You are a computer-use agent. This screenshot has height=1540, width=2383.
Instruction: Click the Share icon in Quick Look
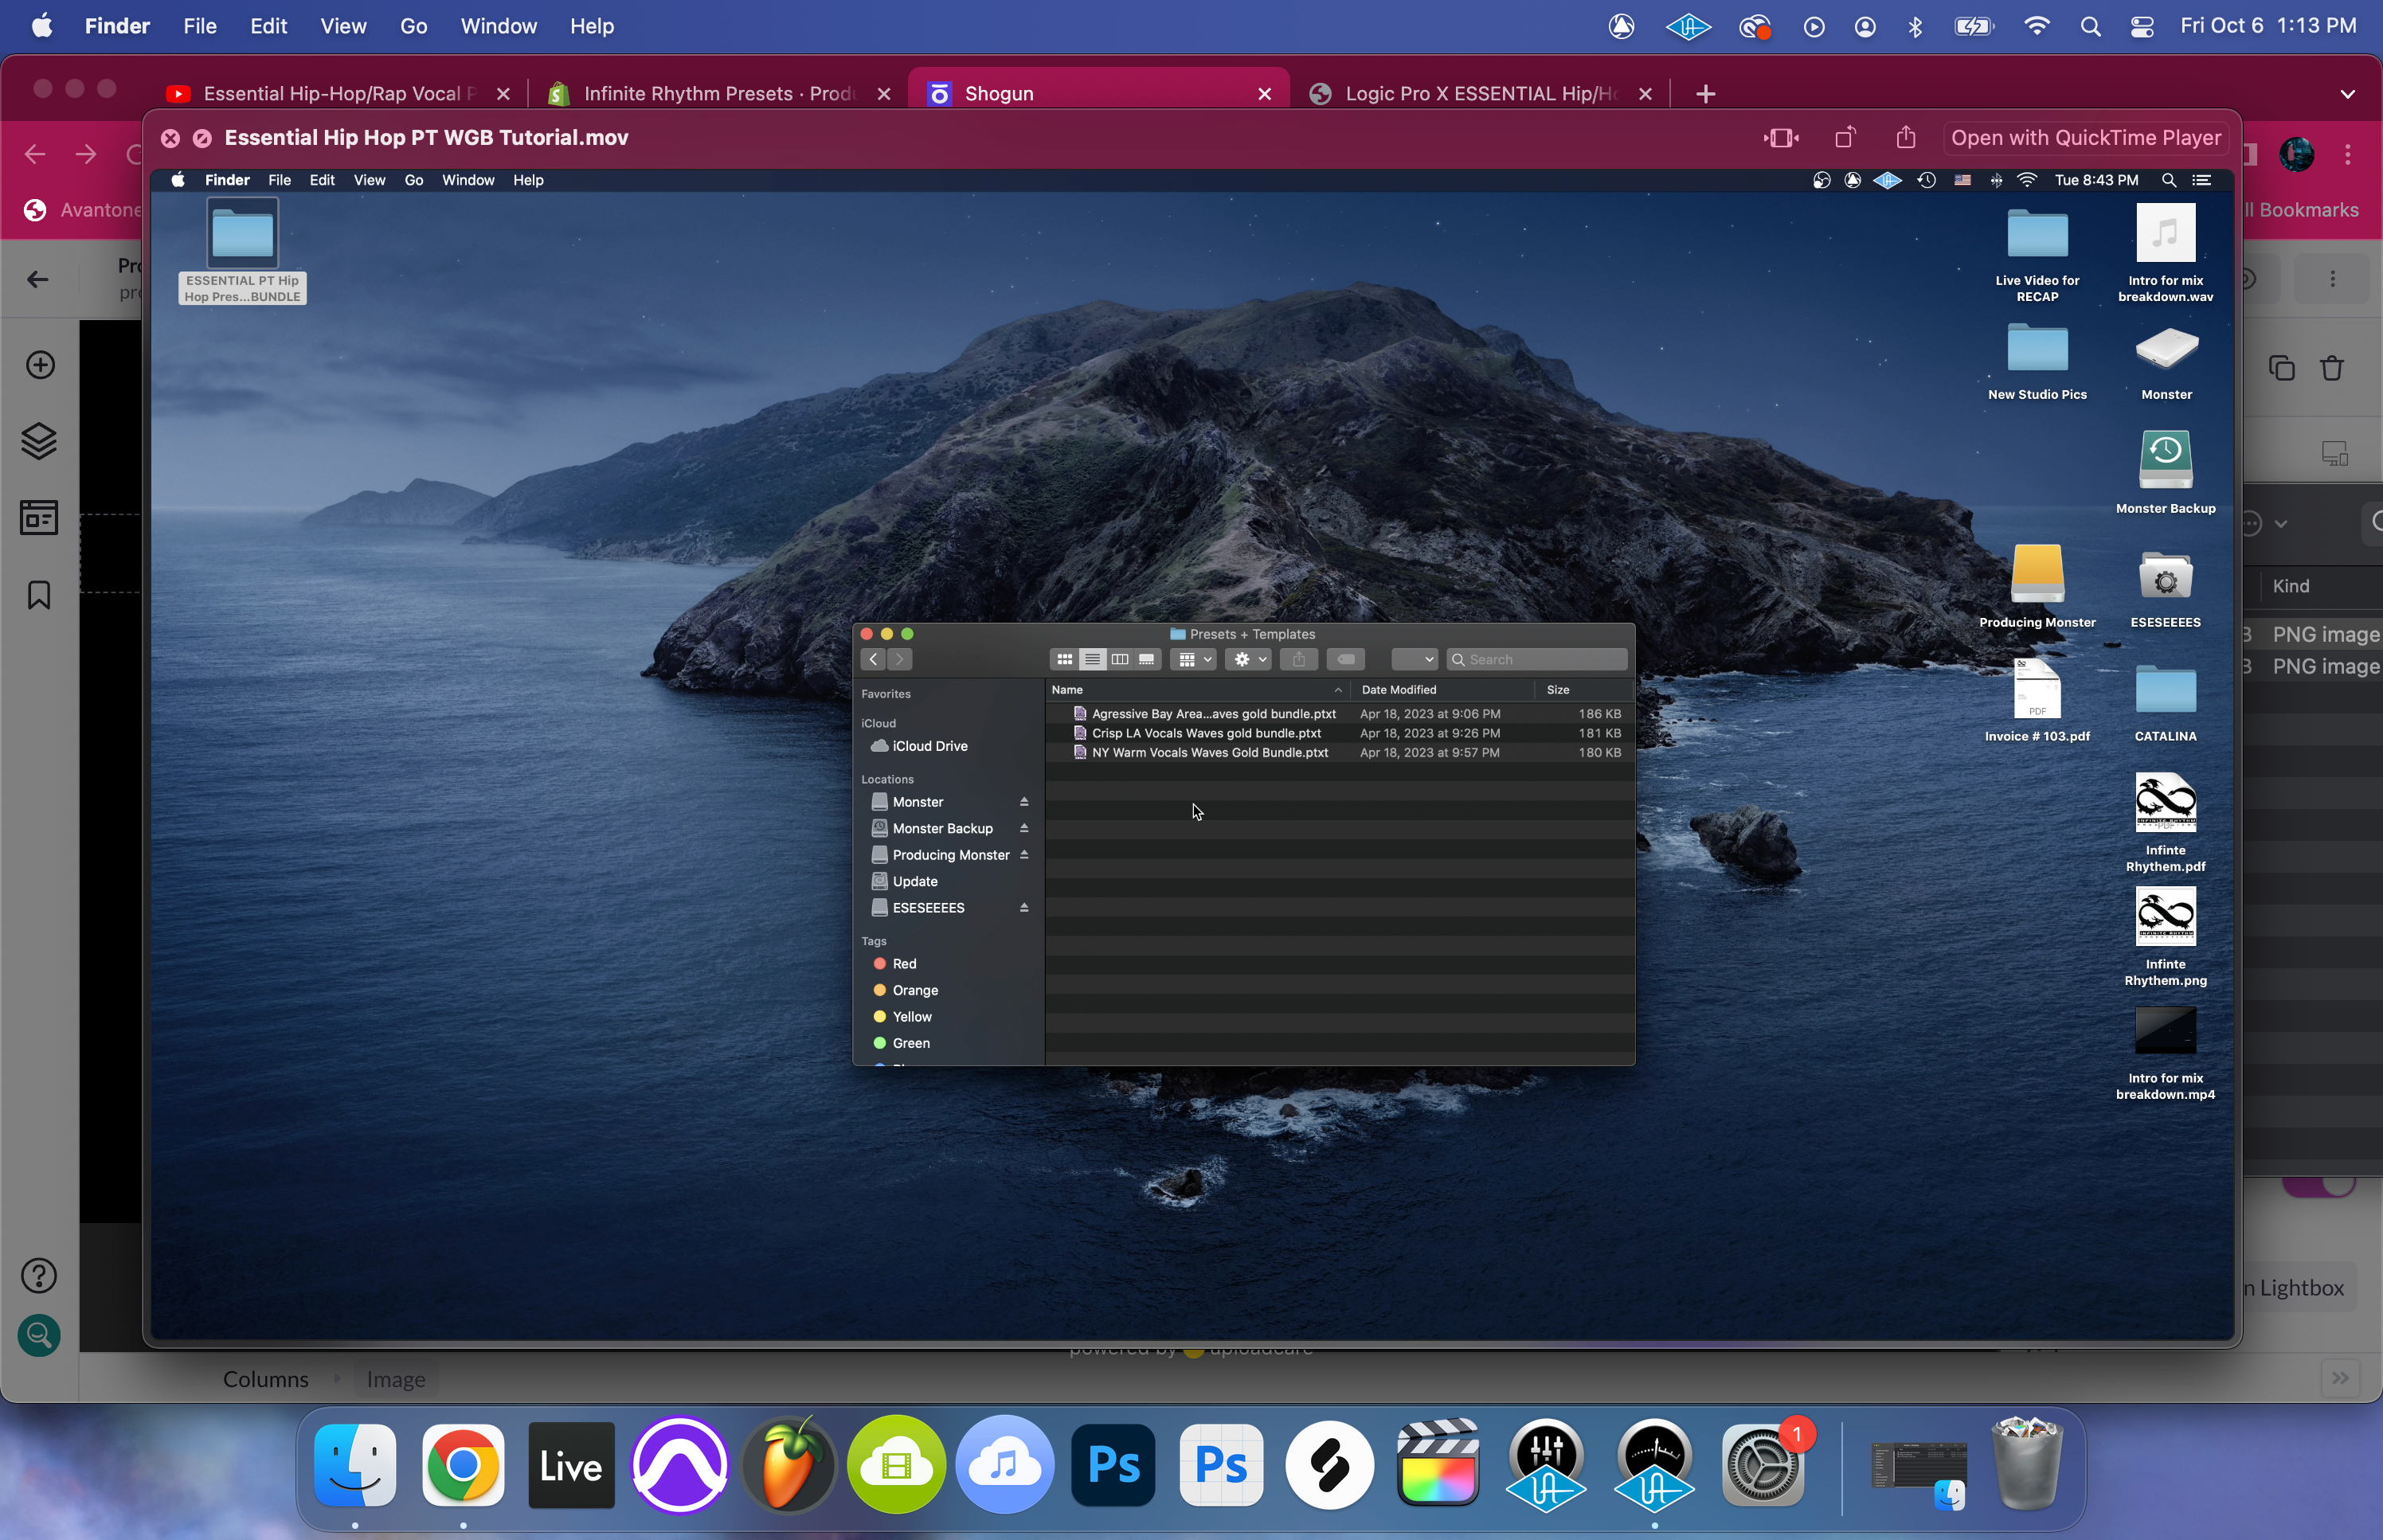[x=1906, y=138]
